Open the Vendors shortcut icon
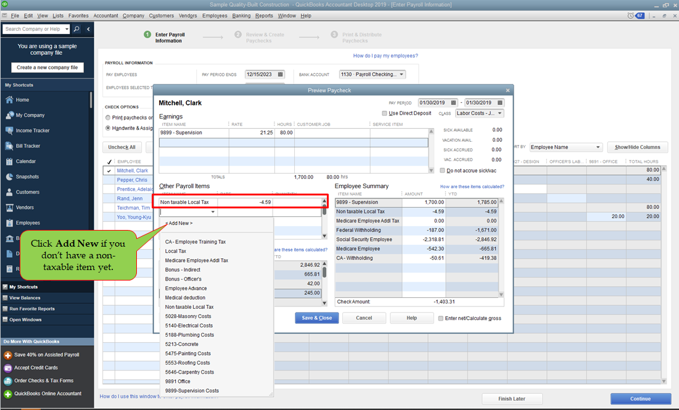This screenshot has width=679, height=410. click(9, 207)
